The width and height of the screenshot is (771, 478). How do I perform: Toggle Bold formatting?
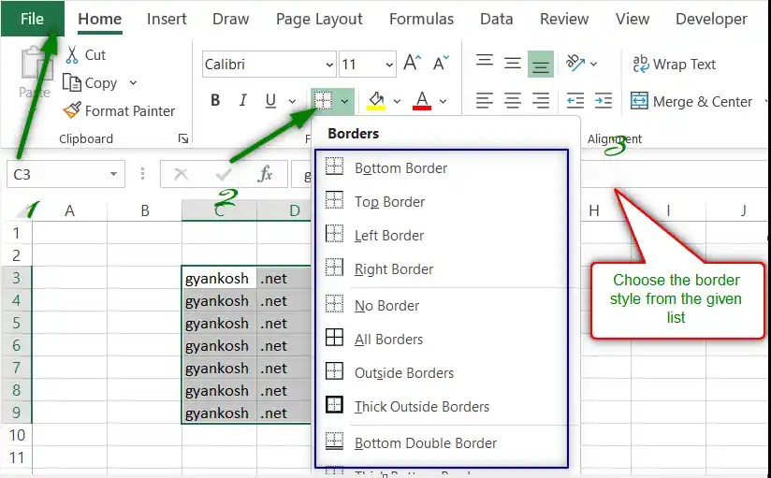tap(215, 100)
